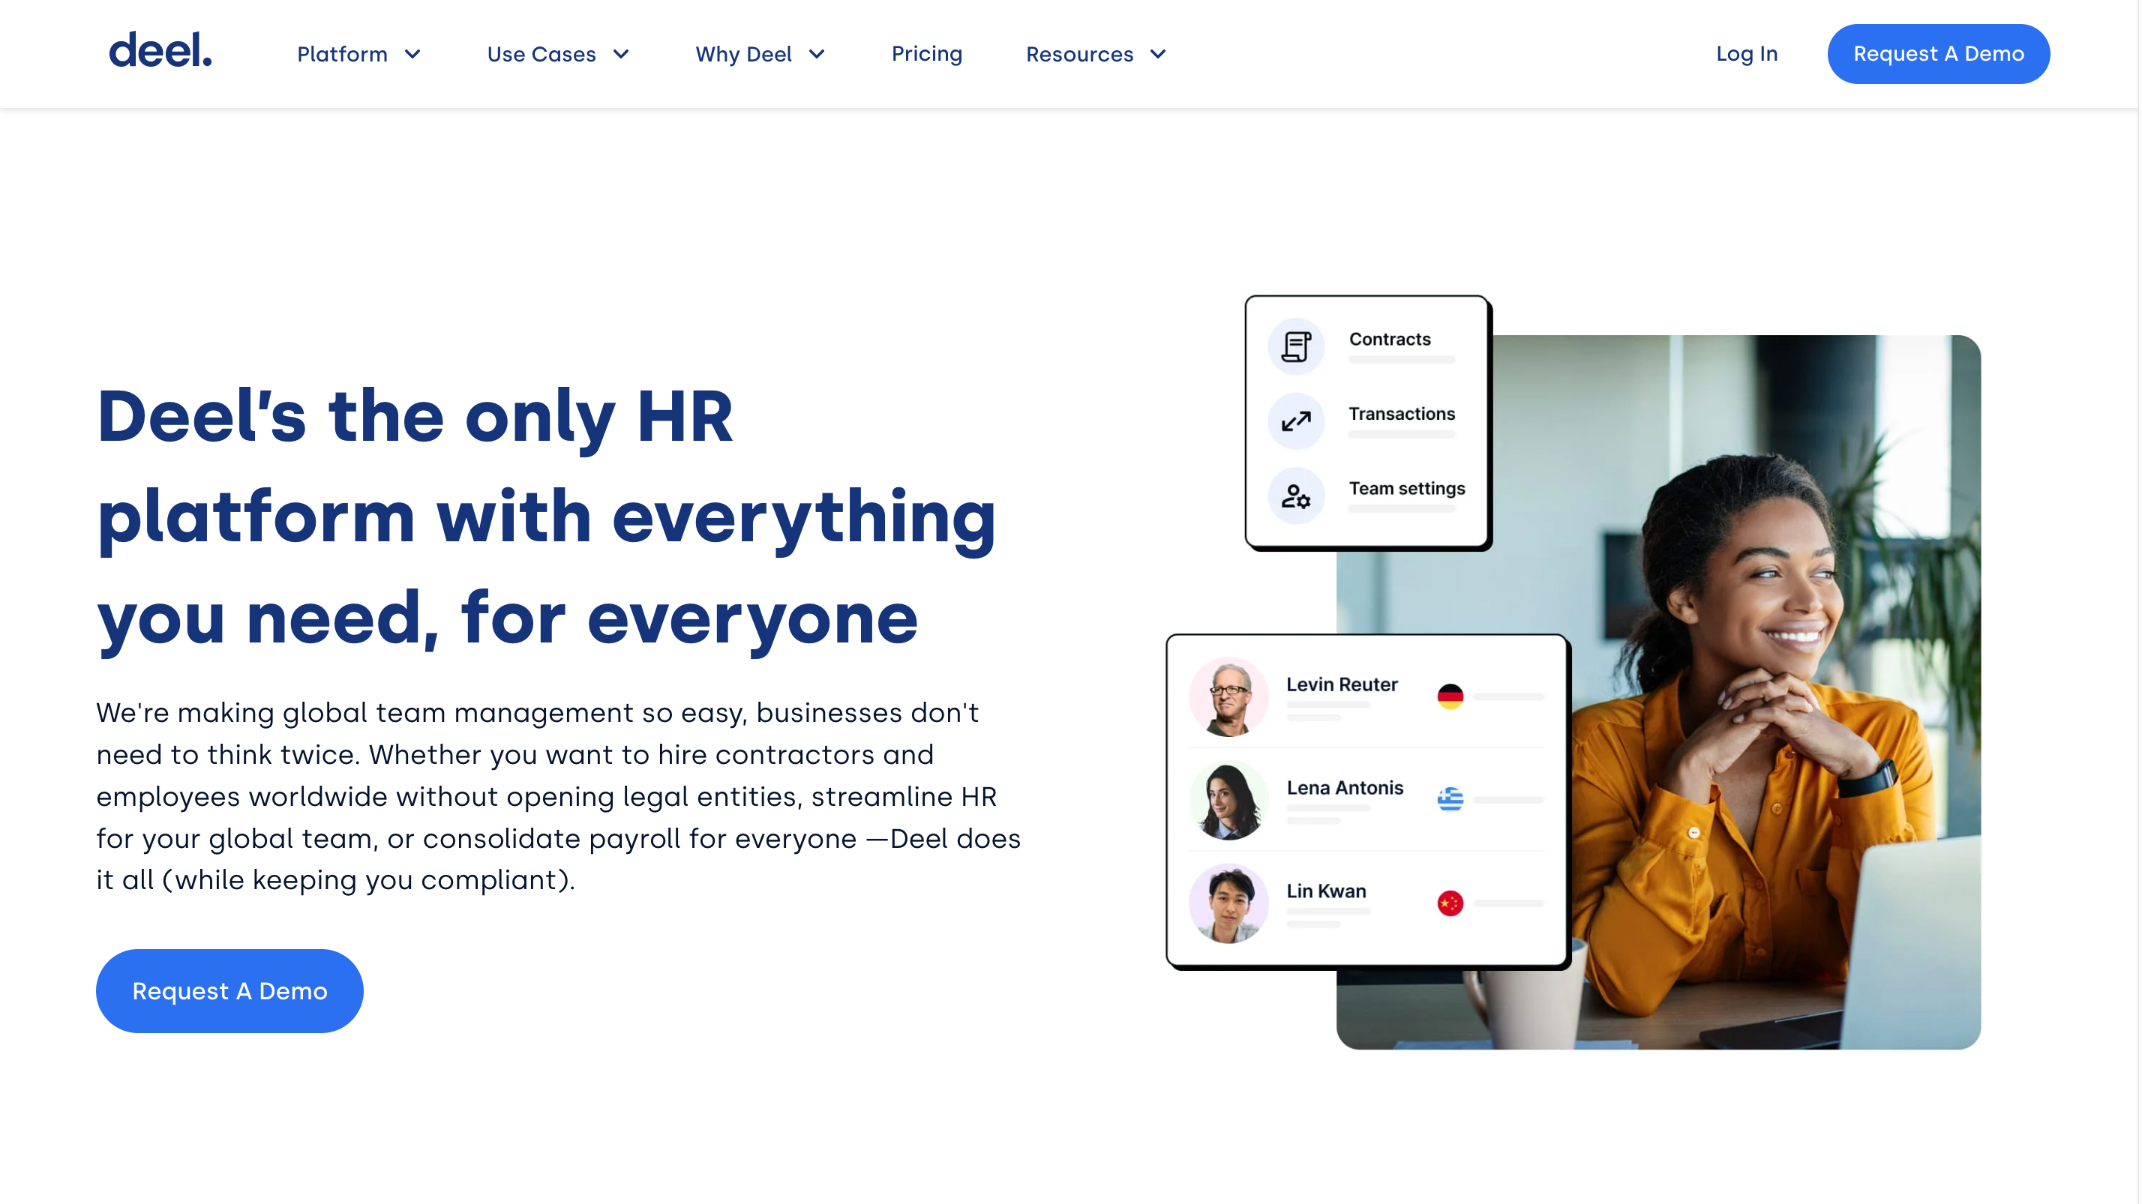This screenshot has height=1204, width=2142.
Task: Select the Lin Kwan name
Action: (x=1325, y=891)
